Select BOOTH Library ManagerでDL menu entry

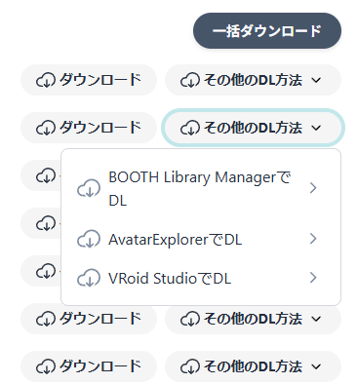pyautogui.click(x=201, y=188)
